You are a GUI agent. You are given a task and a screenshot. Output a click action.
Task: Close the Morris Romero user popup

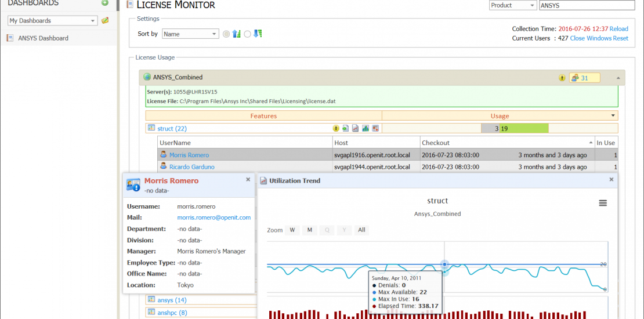pyautogui.click(x=248, y=179)
